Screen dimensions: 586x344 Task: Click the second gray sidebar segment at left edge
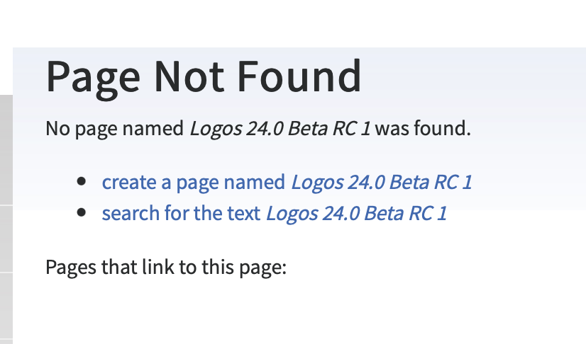pos(6,239)
